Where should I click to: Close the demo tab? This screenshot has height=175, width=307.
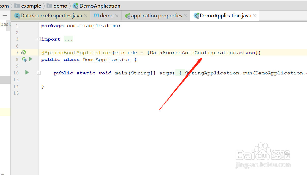tap(117, 16)
